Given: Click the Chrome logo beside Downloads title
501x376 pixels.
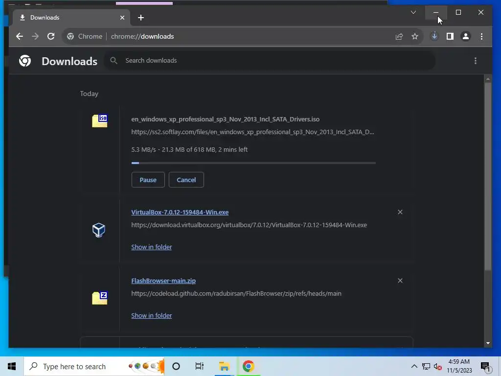Looking at the screenshot, I should pyautogui.click(x=25, y=61).
